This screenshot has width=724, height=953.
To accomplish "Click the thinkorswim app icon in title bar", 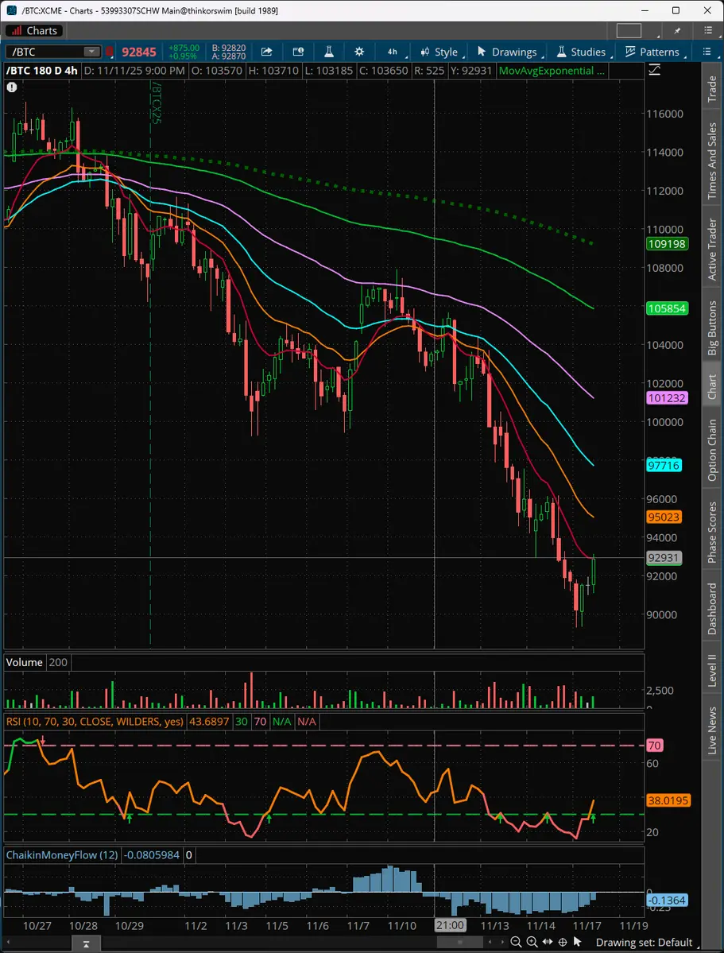I will coord(11,10).
